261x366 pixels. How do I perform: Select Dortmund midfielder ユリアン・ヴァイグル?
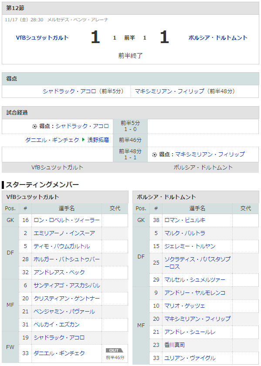tap(190, 358)
